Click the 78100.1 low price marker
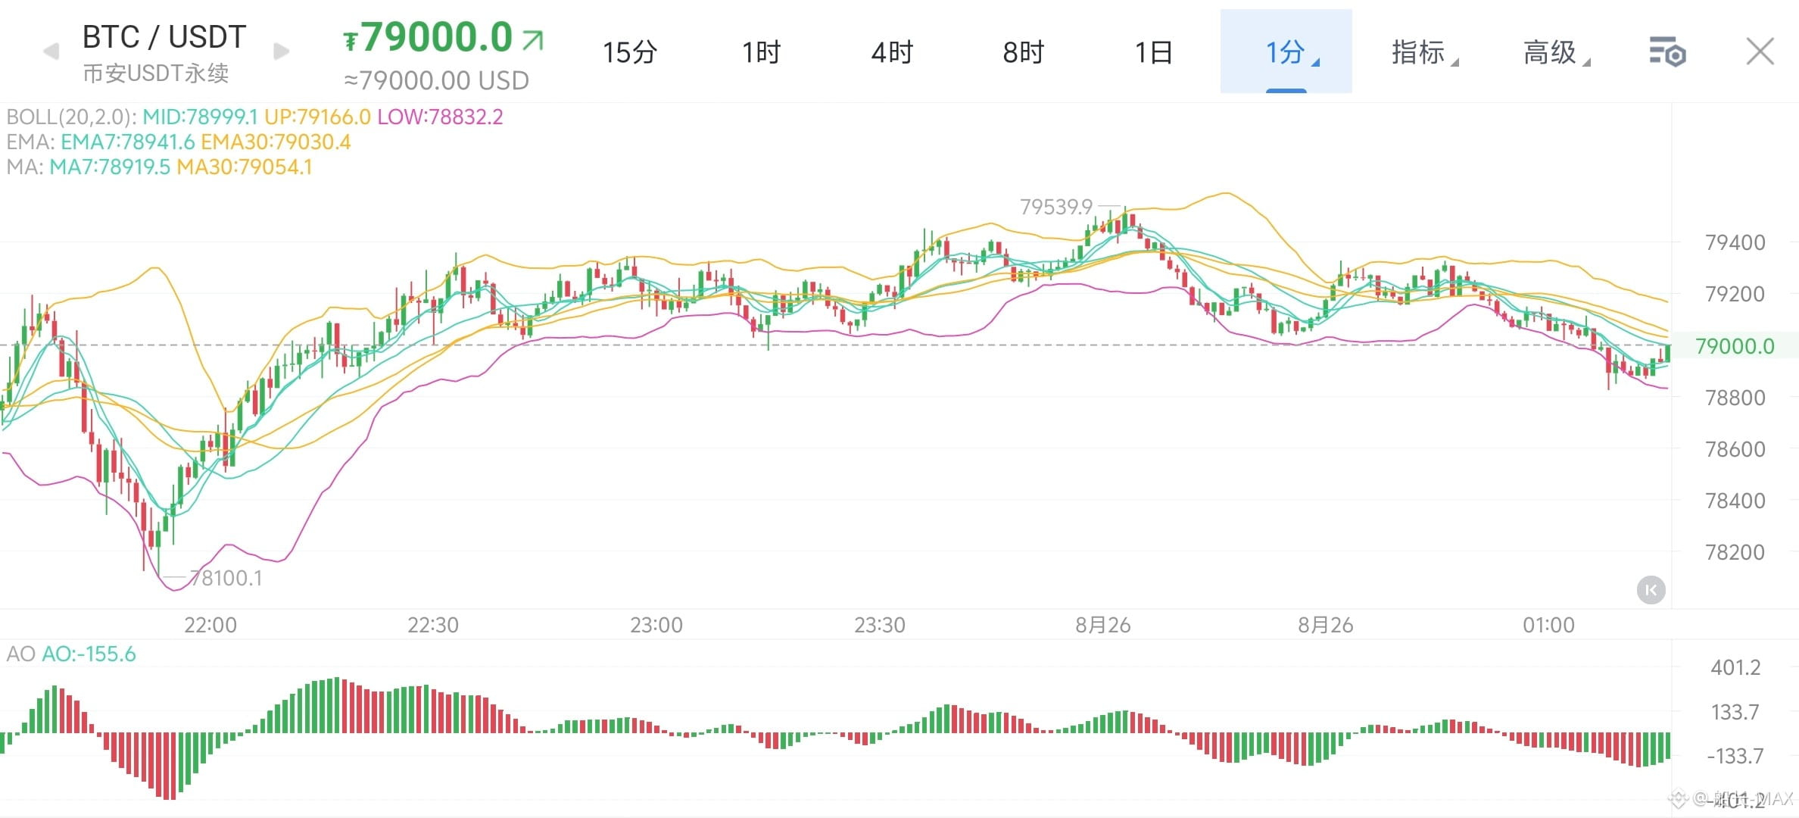 [226, 578]
